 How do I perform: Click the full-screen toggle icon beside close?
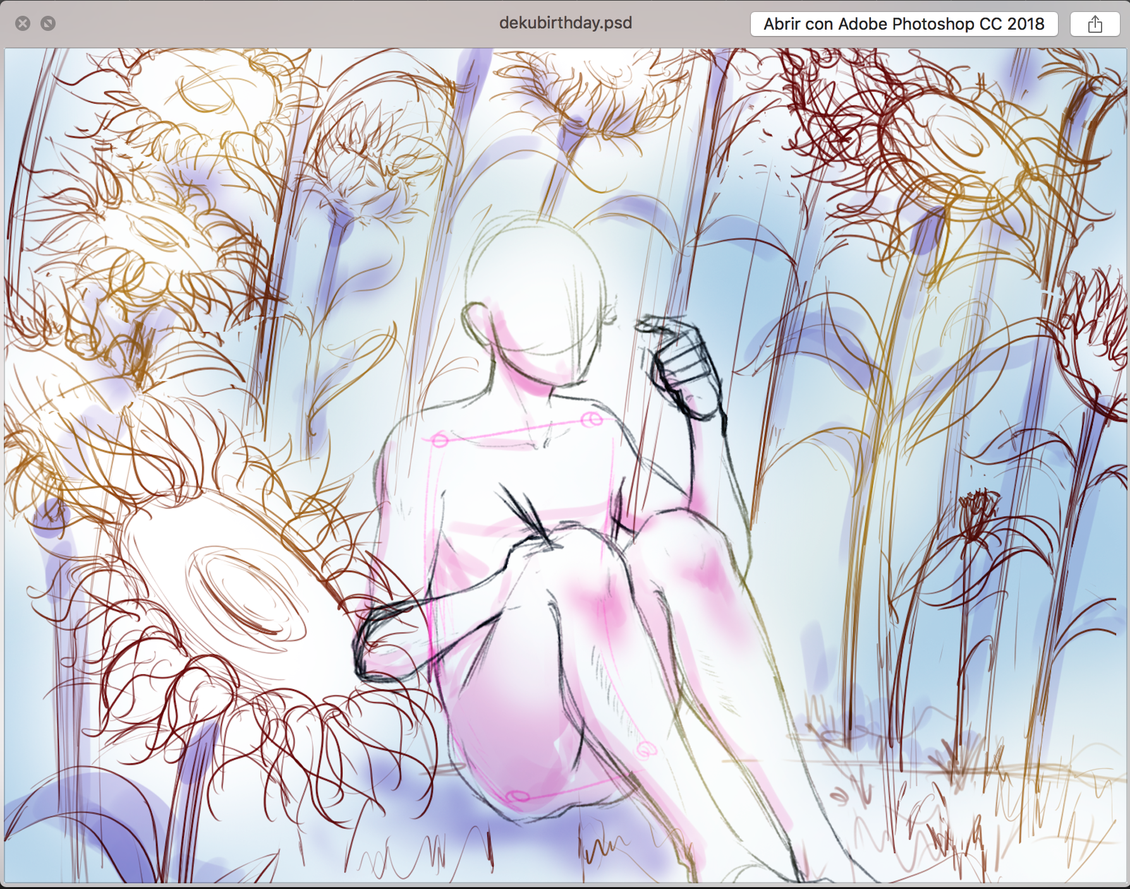[48, 23]
